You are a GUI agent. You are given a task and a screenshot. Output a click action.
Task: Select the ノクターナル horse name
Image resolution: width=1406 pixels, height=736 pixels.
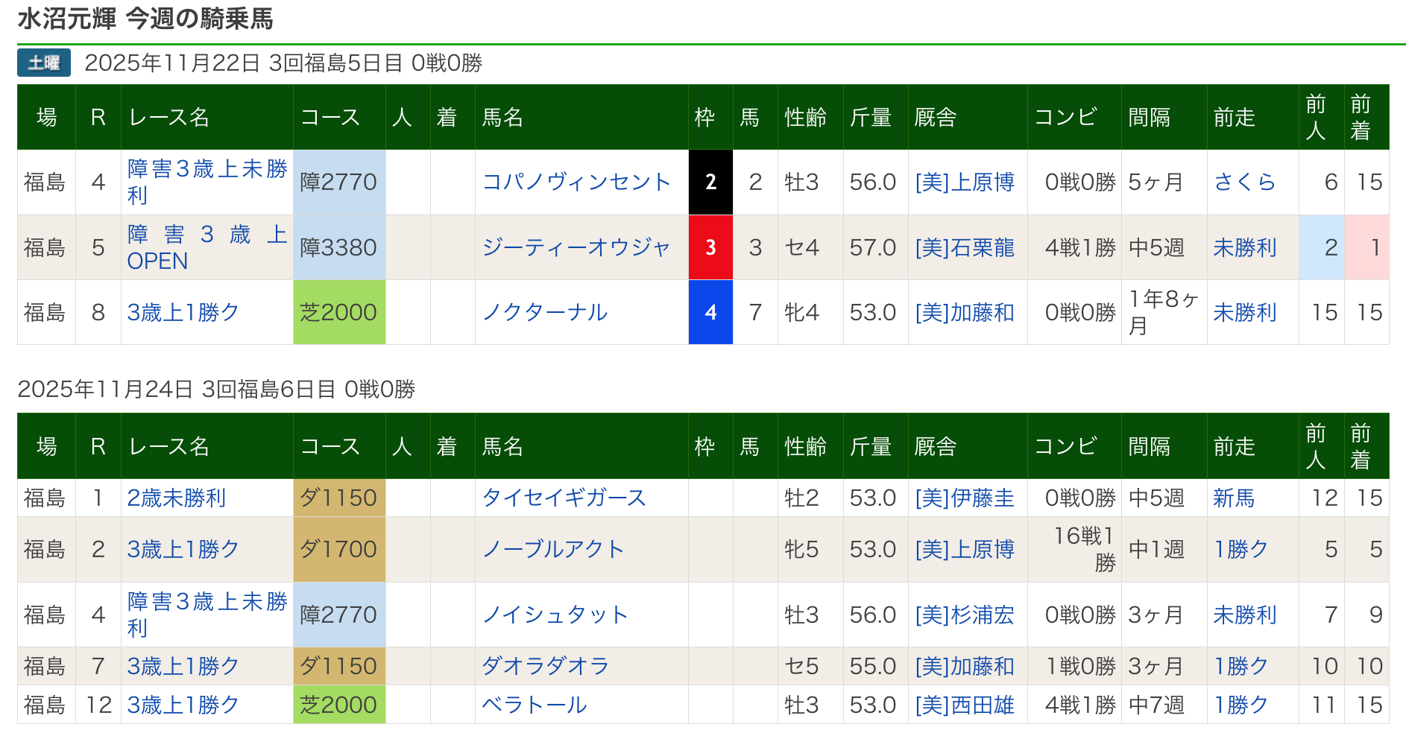(545, 312)
